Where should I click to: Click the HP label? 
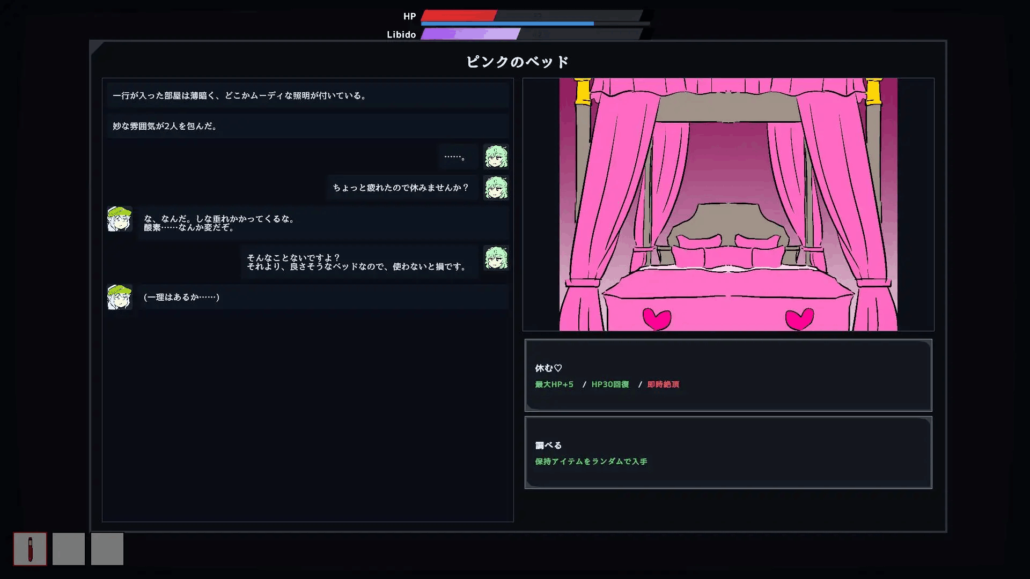click(x=409, y=16)
